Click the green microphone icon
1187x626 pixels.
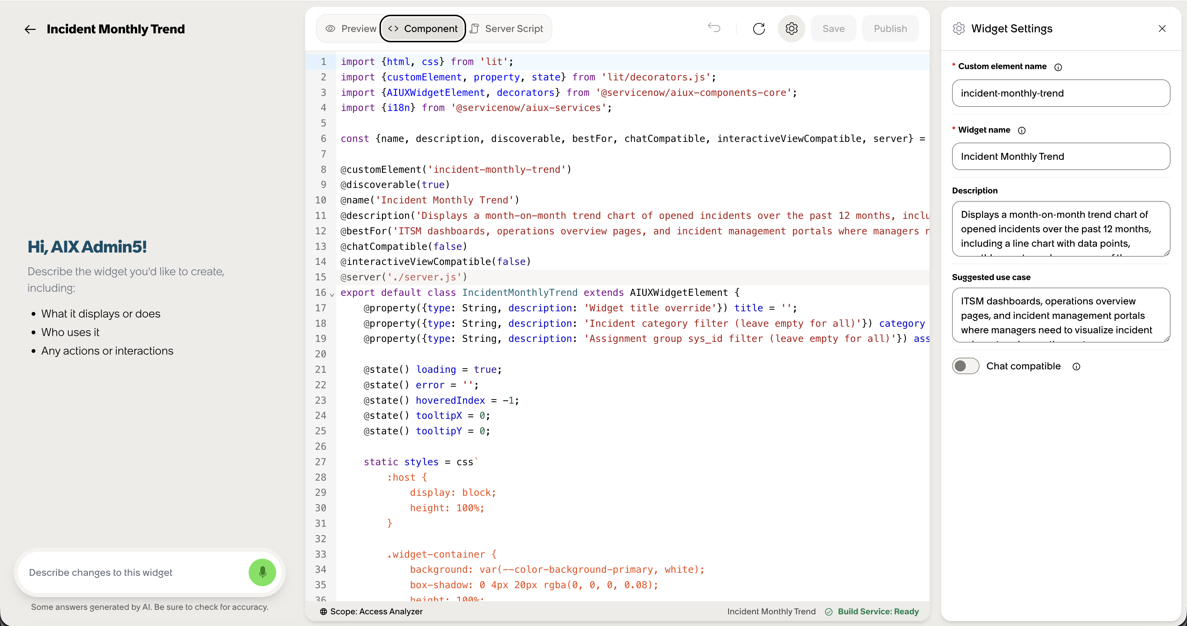click(262, 572)
